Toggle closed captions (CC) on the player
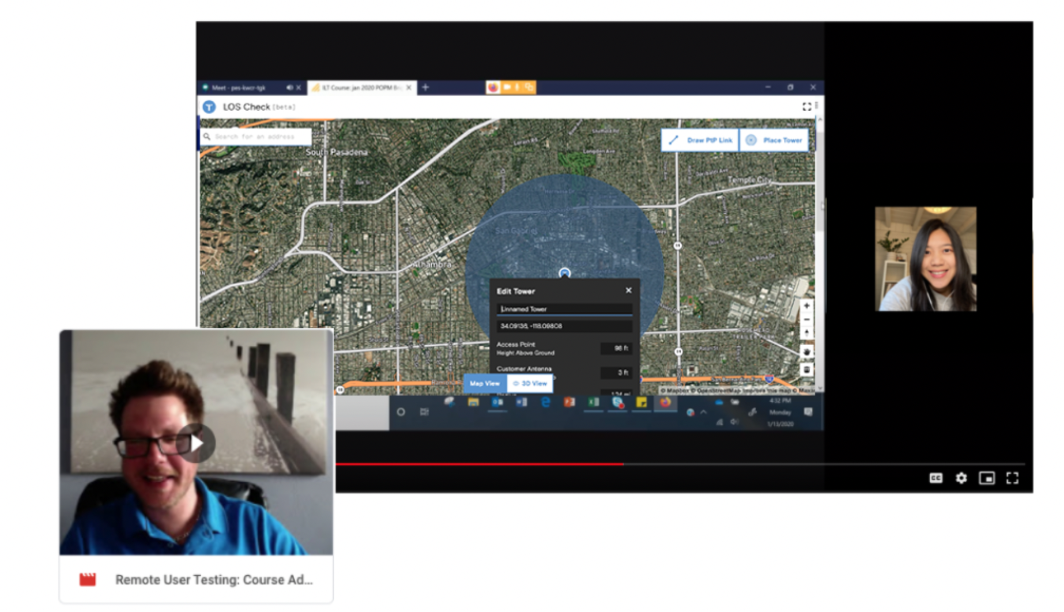The image size is (1064, 612). tap(935, 478)
